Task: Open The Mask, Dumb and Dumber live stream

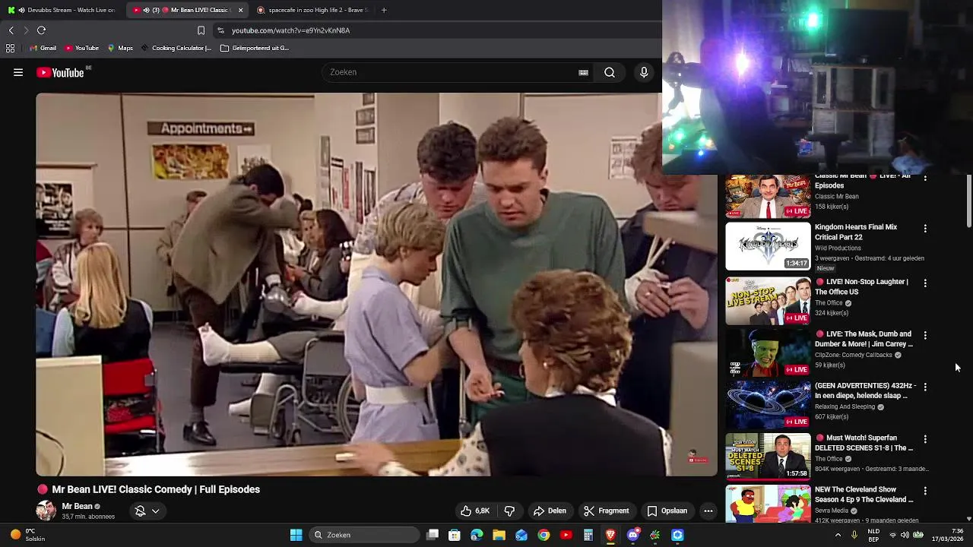Action: [864, 339]
